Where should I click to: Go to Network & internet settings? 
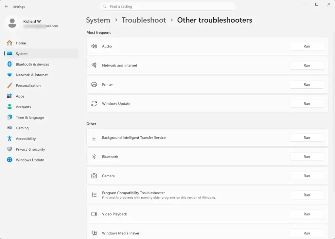[x=41, y=75]
